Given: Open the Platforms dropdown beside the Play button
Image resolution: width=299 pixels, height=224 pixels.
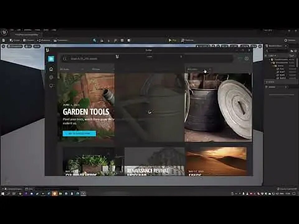Looking at the screenshot, I should pyautogui.click(x=187, y=40).
